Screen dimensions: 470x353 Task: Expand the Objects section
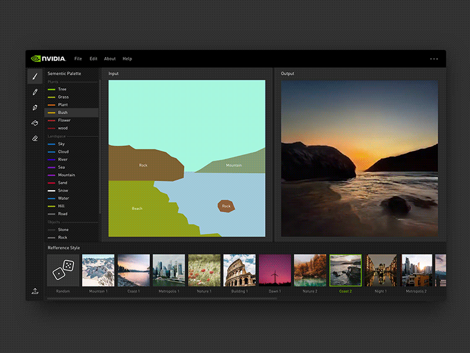53,222
